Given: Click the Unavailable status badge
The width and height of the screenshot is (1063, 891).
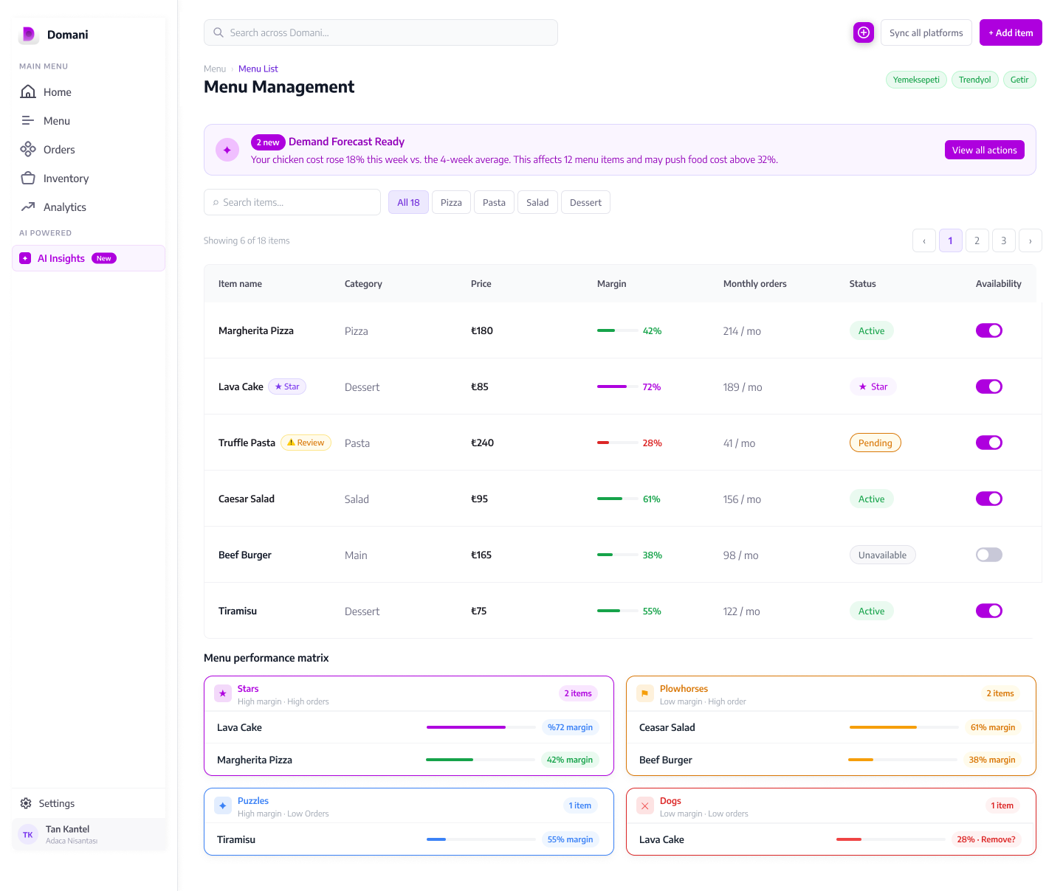Looking at the screenshot, I should click(x=883, y=555).
